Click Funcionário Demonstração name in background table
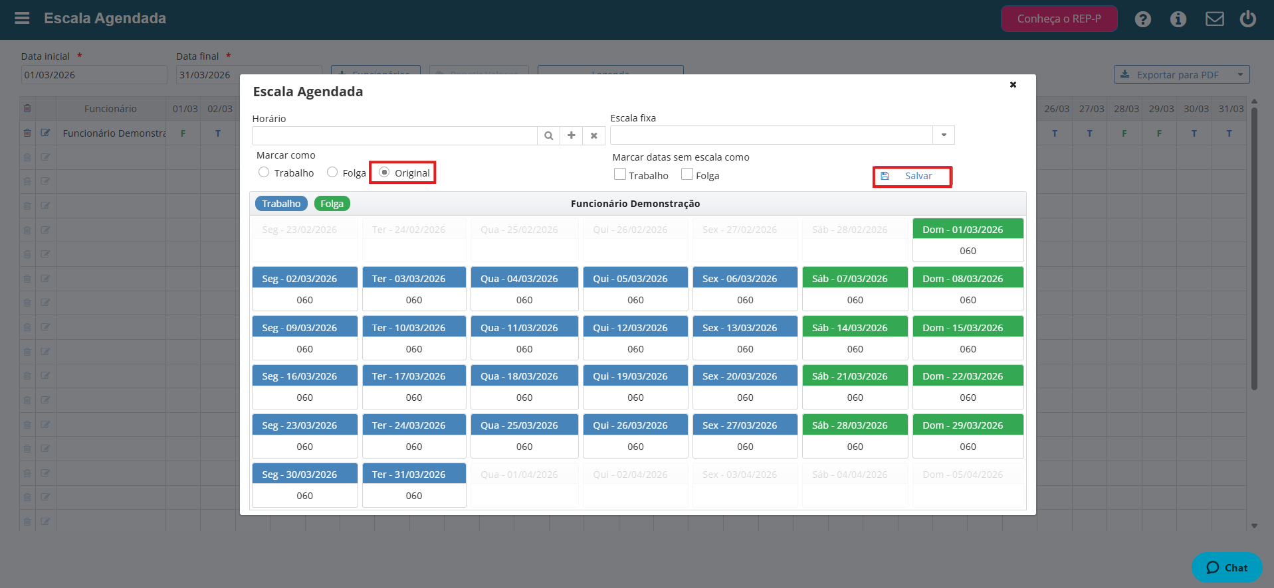Image resolution: width=1274 pixels, height=588 pixels. pos(114,133)
